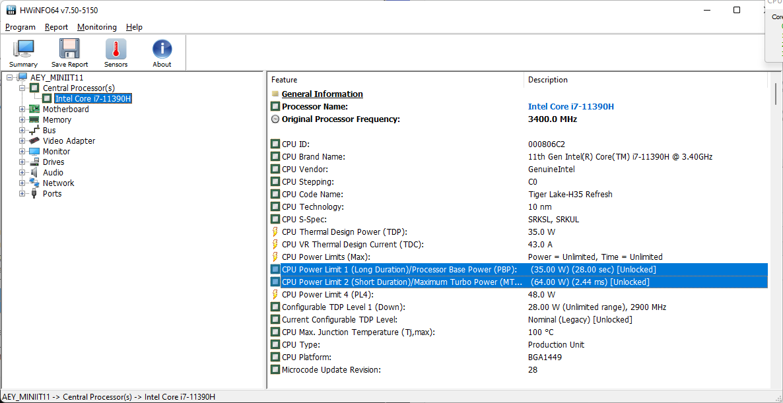The width and height of the screenshot is (783, 403).
Task: Open the Program menu
Action: (x=20, y=27)
